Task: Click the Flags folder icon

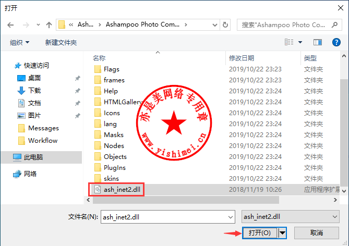Action: coord(98,69)
